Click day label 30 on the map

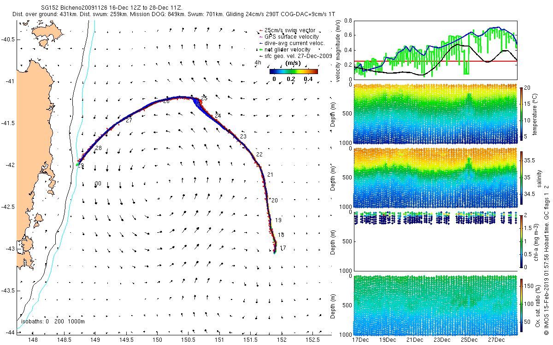pos(98,184)
